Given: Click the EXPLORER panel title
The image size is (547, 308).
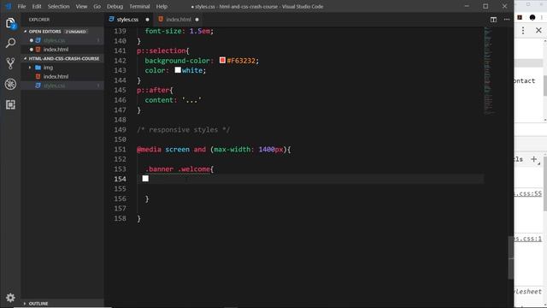Looking at the screenshot, I should click(x=39, y=20).
